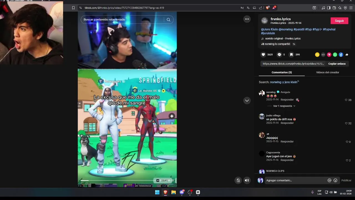This screenshot has height=200, width=355.
Task: Switch to Videos del creador tab
Action: (x=328, y=72)
